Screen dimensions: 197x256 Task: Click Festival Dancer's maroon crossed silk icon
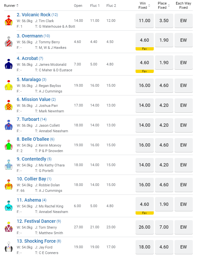pos(8,227)
